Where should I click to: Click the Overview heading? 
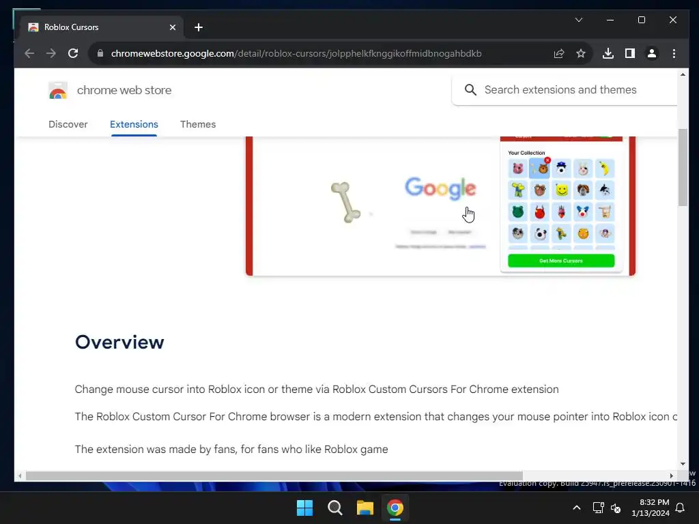coord(119,343)
